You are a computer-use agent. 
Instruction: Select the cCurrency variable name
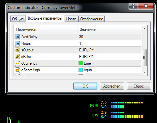(29, 63)
